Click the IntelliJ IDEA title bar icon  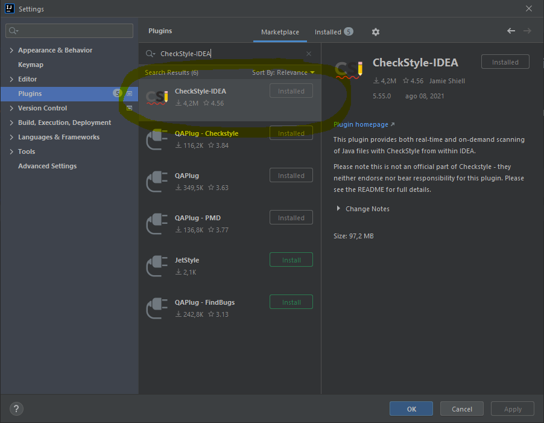(x=10, y=8)
